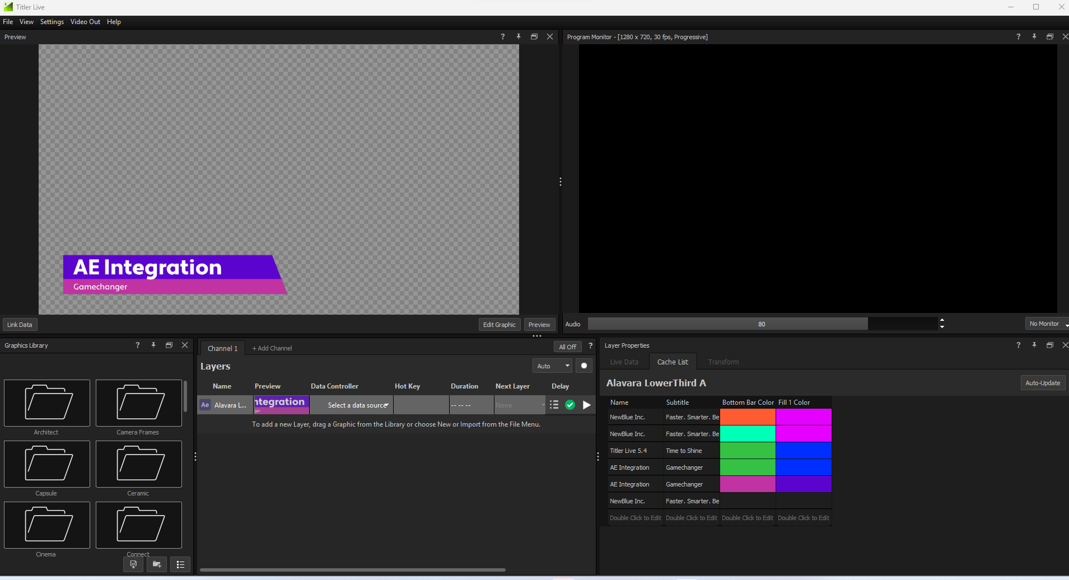Open the Auto mode dropdown in Layers

(x=552, y=366)
